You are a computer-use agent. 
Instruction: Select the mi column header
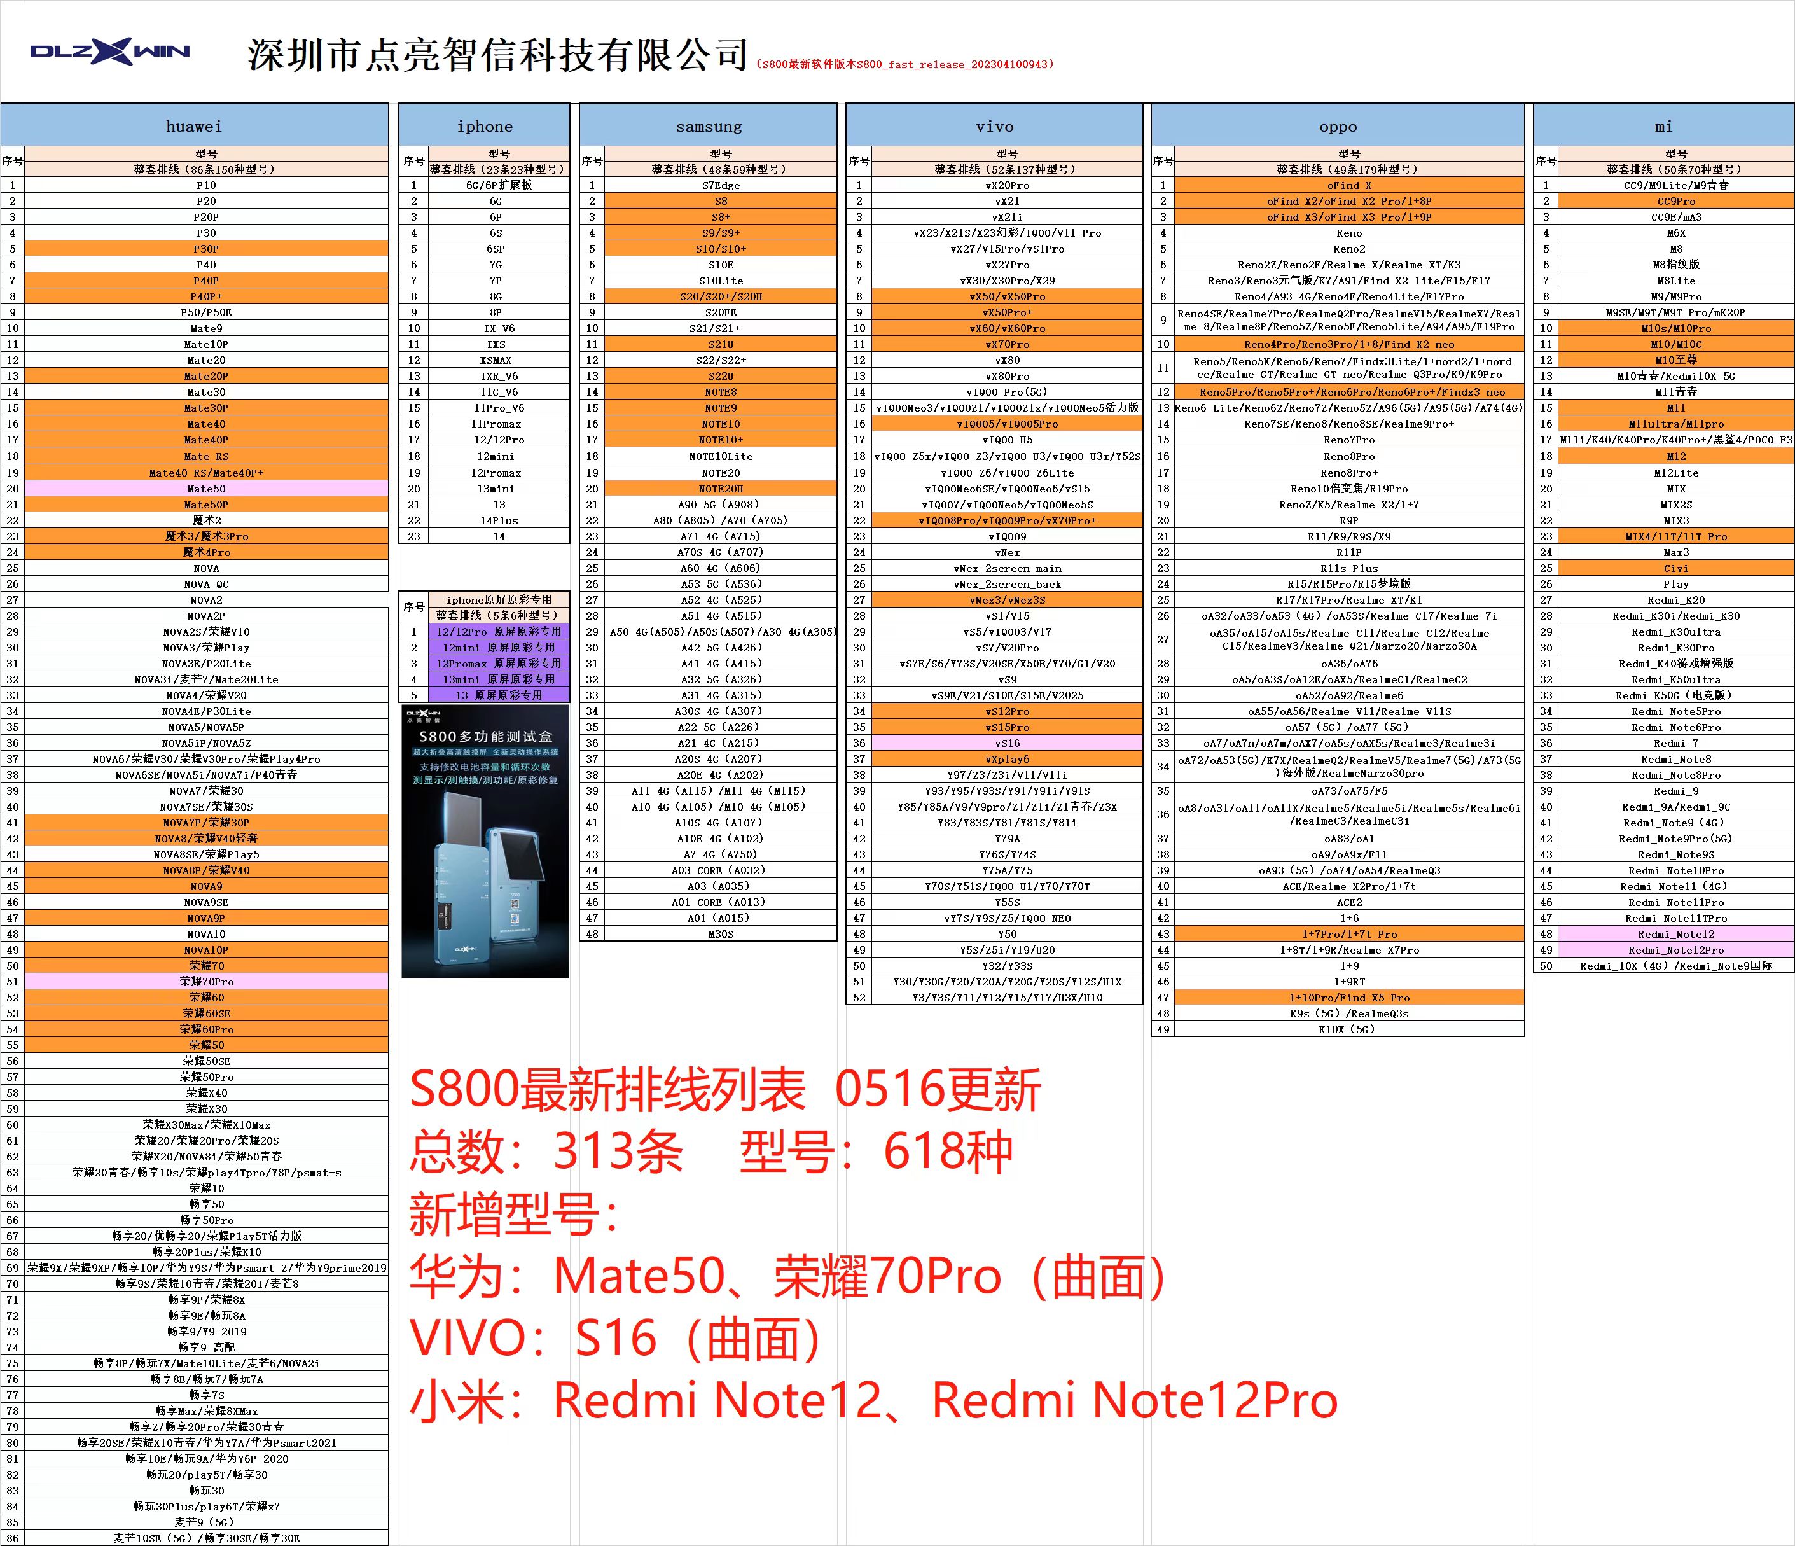(1663, 126)
